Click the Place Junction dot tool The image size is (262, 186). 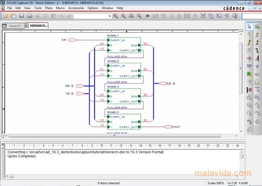coord(249,59)
